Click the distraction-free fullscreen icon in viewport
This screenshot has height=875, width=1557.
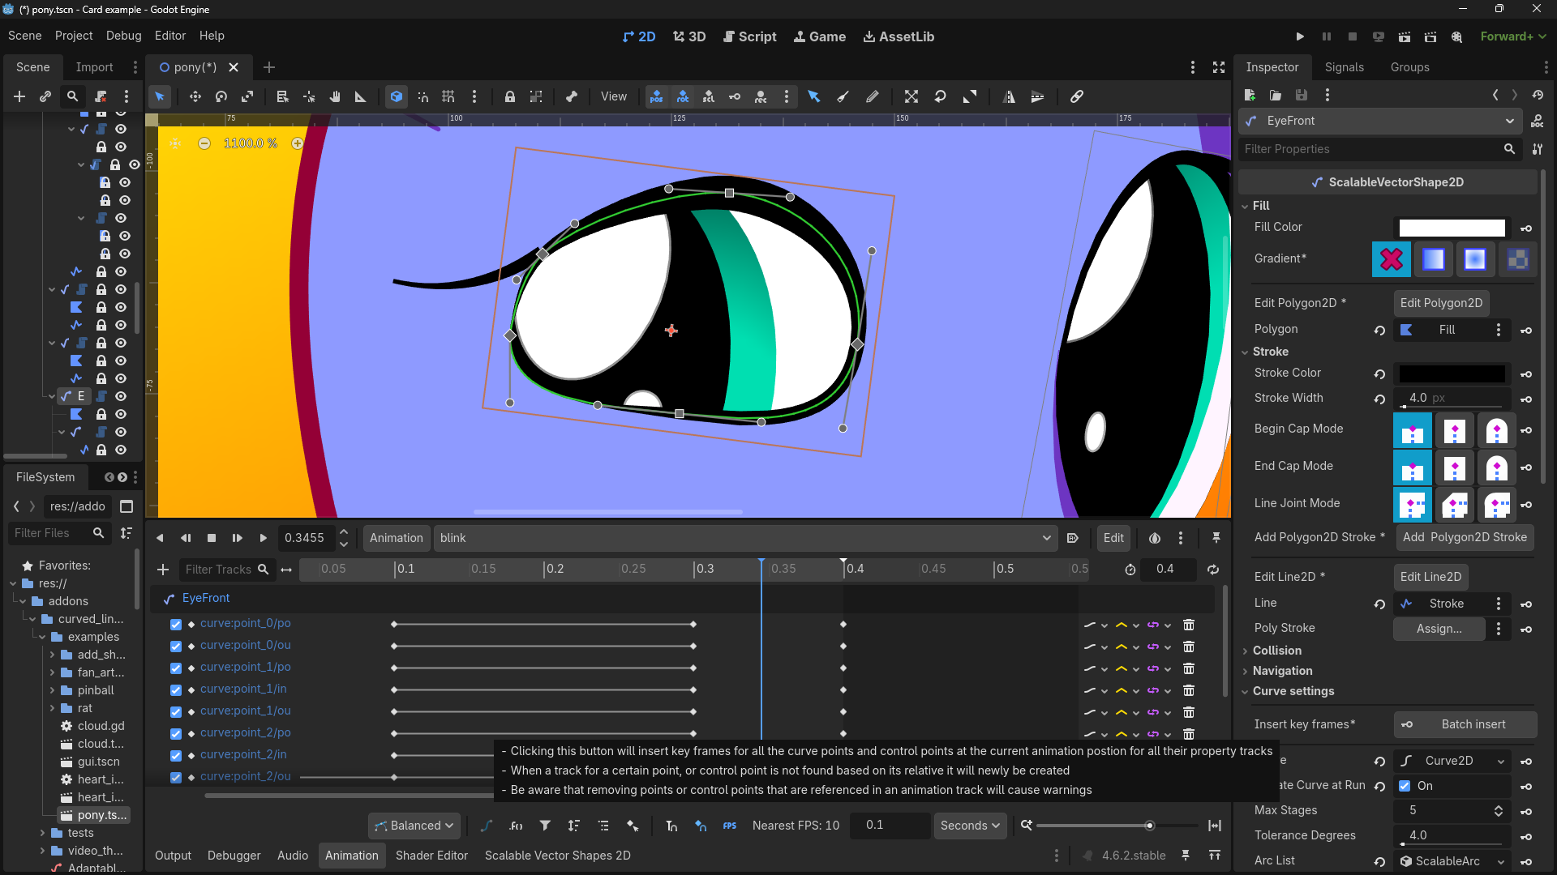[1219, 67]
